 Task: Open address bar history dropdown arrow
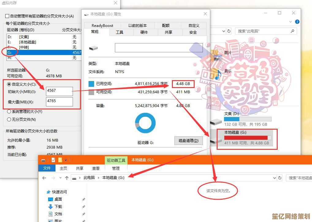(275, 178)
